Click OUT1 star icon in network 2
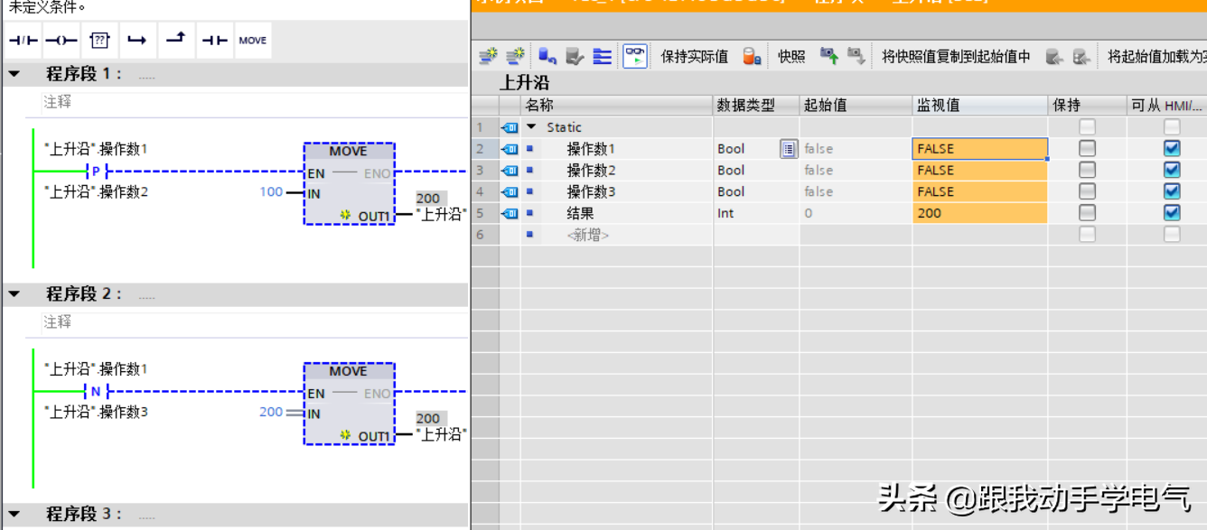The image size is (1207, 530). click(x=345, y=435)
